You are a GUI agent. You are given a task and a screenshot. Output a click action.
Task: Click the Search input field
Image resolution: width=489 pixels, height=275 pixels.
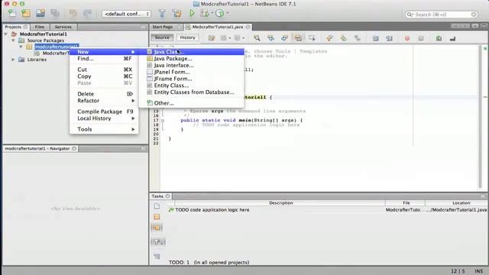coord(442,15)
